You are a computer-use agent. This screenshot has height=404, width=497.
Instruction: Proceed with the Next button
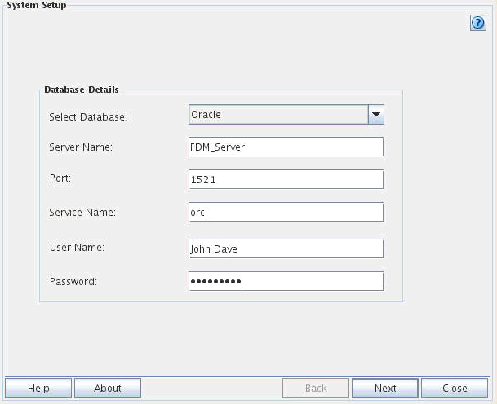(385, 389)
